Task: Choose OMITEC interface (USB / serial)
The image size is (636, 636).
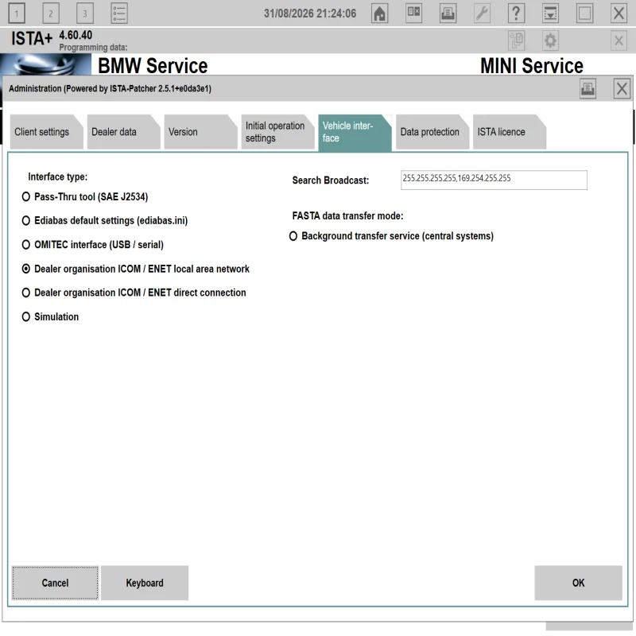Action: coord(26,245)
